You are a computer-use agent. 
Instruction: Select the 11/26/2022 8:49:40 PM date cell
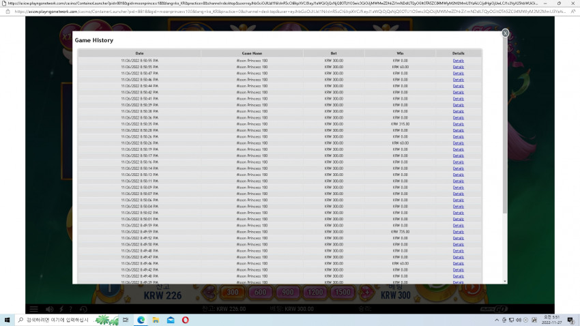(x=139, y=276)
